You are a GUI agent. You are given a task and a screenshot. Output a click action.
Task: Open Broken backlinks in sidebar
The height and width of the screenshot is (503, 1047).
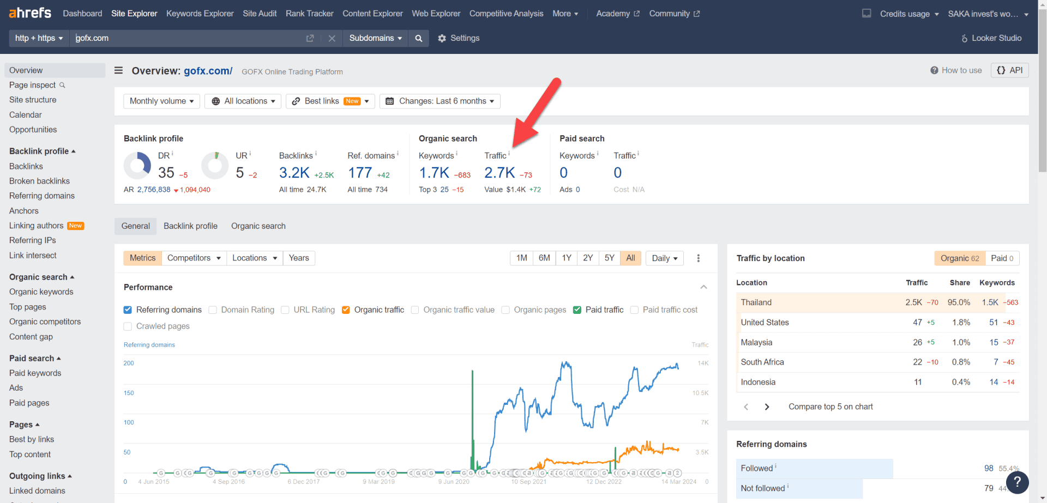(x=39, y=181)
